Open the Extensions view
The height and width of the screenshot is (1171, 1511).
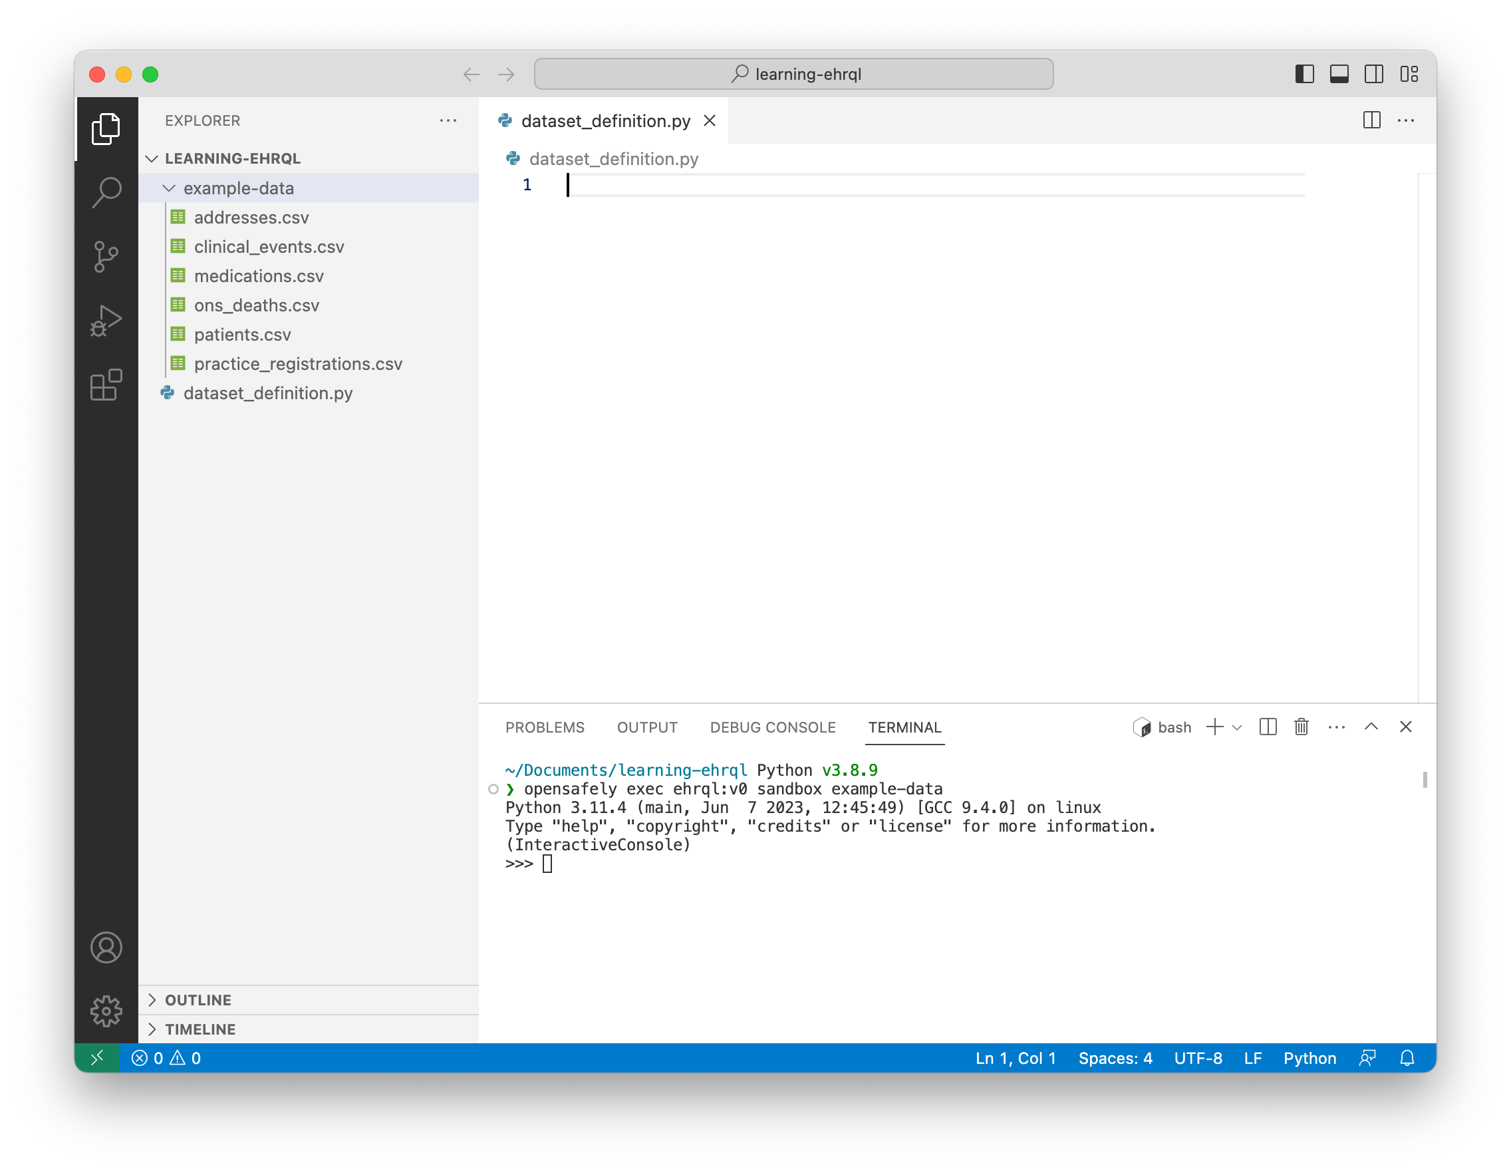[106, 385]
